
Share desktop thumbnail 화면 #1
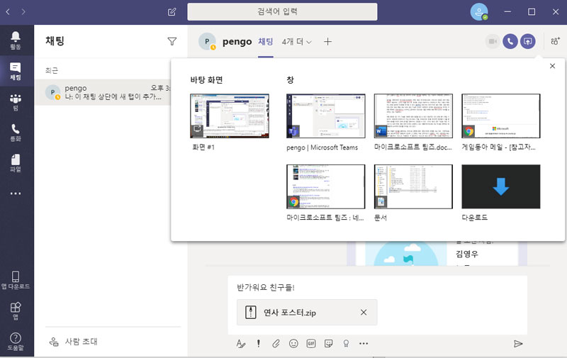[230, 116]
